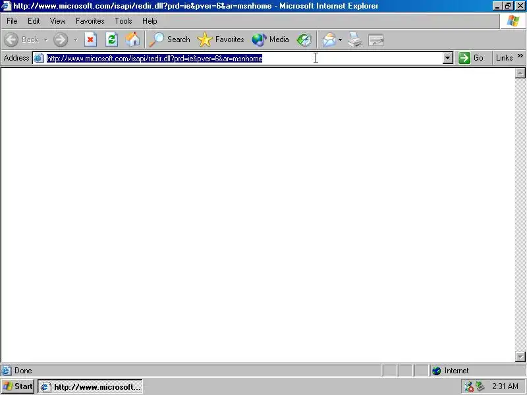Viewport: 527px width, 395px height.
Task: Open Favorites pane with the star button
Action: click(221, 39)
